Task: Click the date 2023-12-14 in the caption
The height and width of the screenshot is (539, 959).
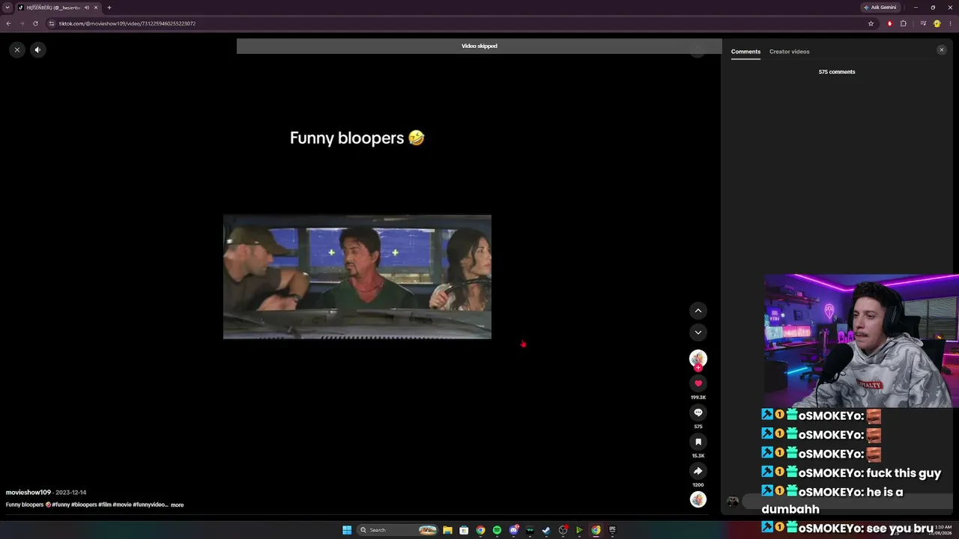Action: tap(70, 493)
